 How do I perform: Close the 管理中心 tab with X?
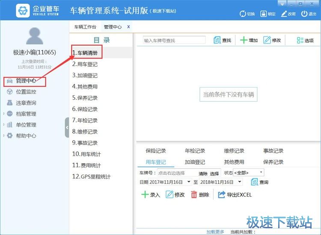click(x=128, y=27)
